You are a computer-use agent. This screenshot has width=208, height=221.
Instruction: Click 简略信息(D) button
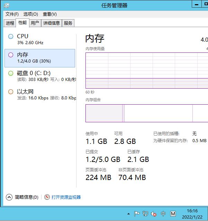click(x=27, y=197)
